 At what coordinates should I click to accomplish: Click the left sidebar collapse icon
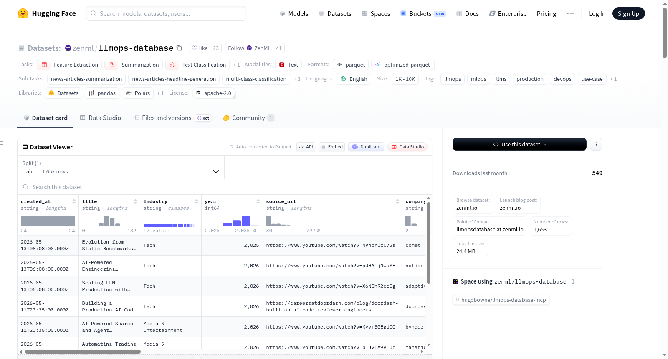tap(2, 143)
